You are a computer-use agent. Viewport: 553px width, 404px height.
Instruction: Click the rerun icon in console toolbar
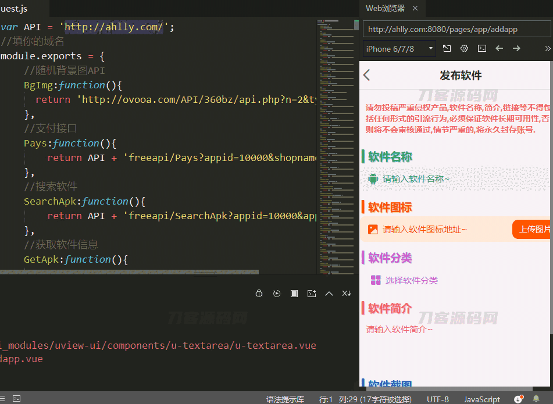(277, 294)
